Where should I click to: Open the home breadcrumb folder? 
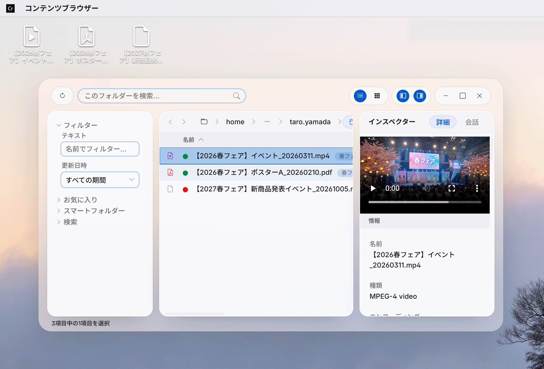235,122
